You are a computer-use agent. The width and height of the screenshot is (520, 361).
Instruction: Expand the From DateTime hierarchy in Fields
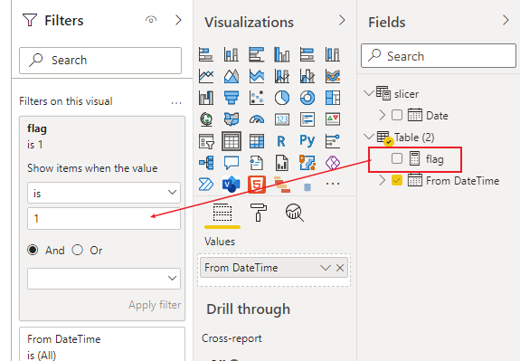pos(382,180)
